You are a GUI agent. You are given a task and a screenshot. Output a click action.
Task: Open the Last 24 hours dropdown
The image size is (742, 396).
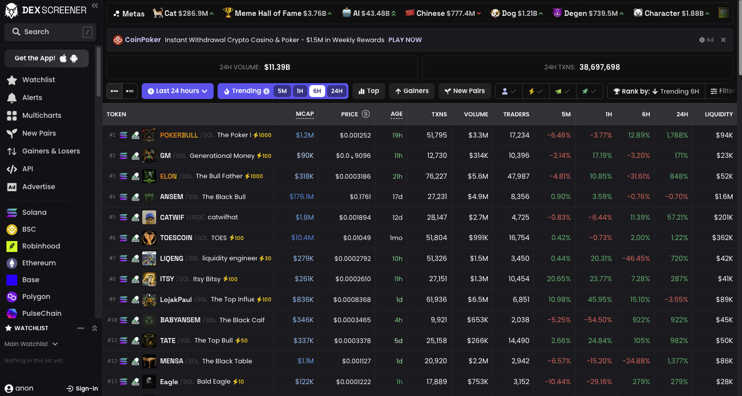point(177,91)
